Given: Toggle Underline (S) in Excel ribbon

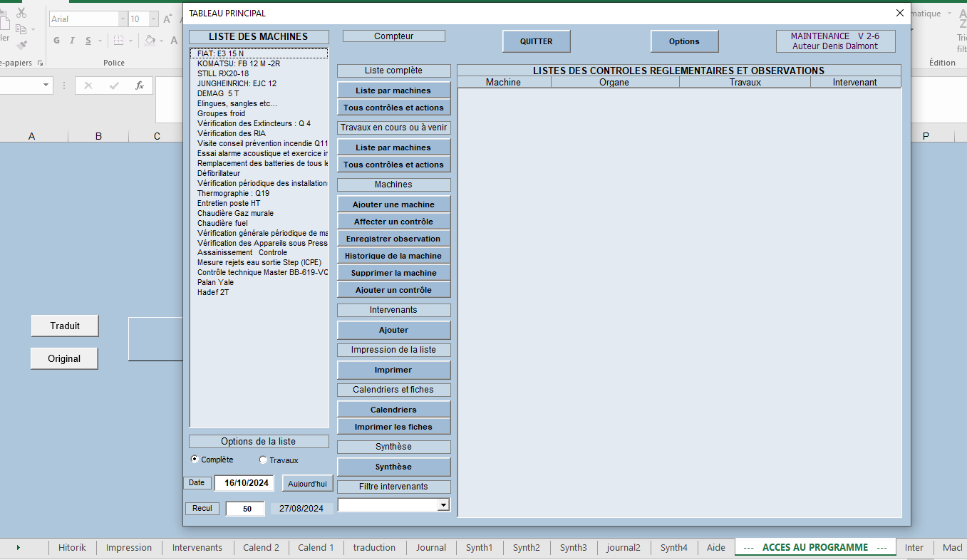Looking at the screenshot, I should [88, 41].
